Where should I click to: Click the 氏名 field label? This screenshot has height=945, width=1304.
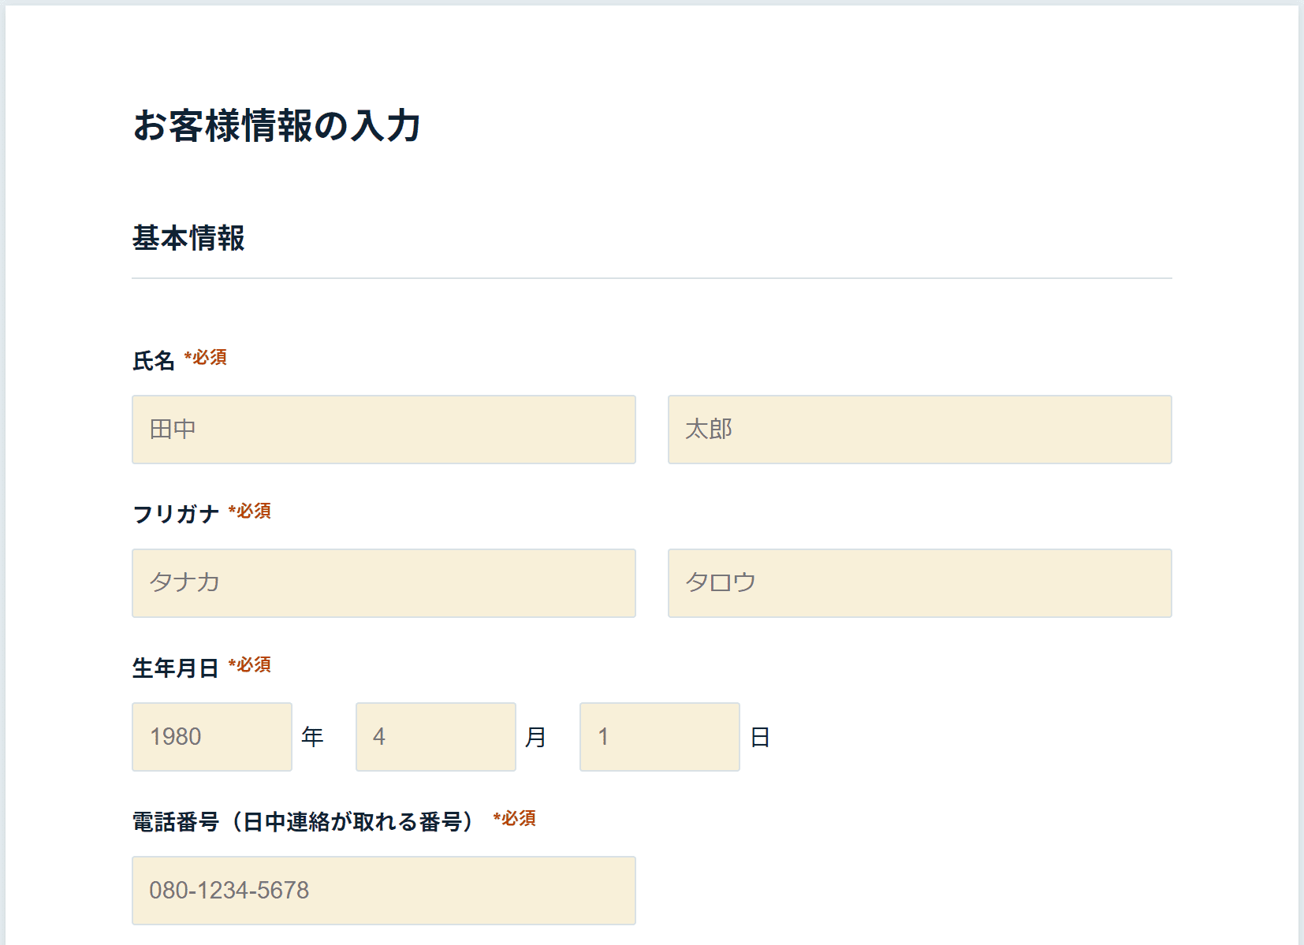pos(154,360)
